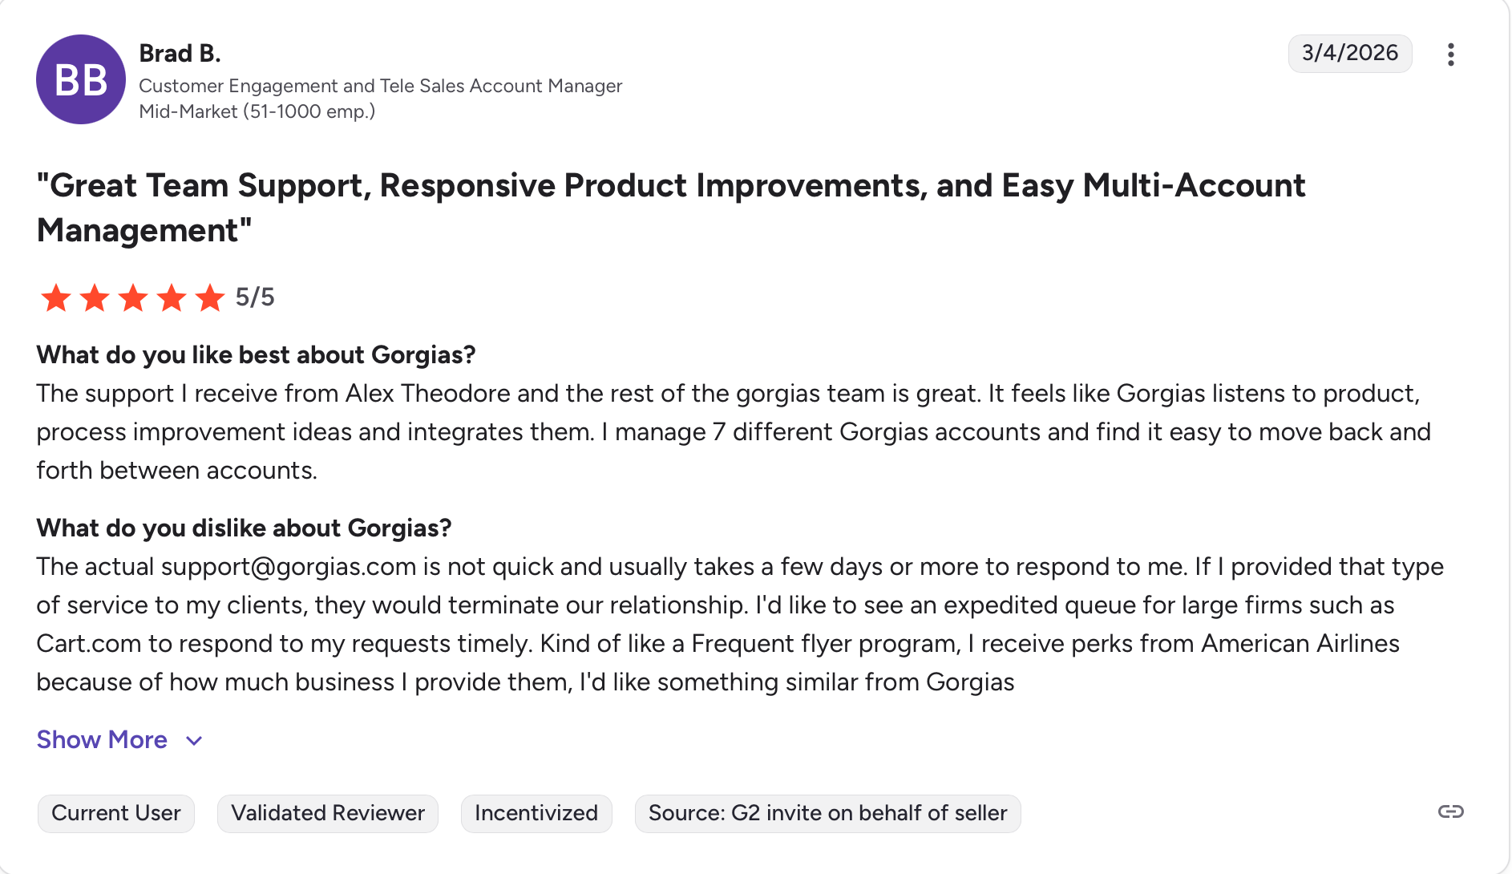Click the chevron beside Show More

tap(194, 741)
